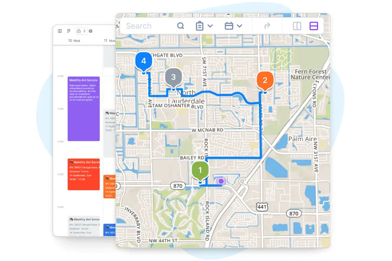392x261 pixels.
Task: Open the infinity view selector in calendar panel
Action: tap(81, 31)
